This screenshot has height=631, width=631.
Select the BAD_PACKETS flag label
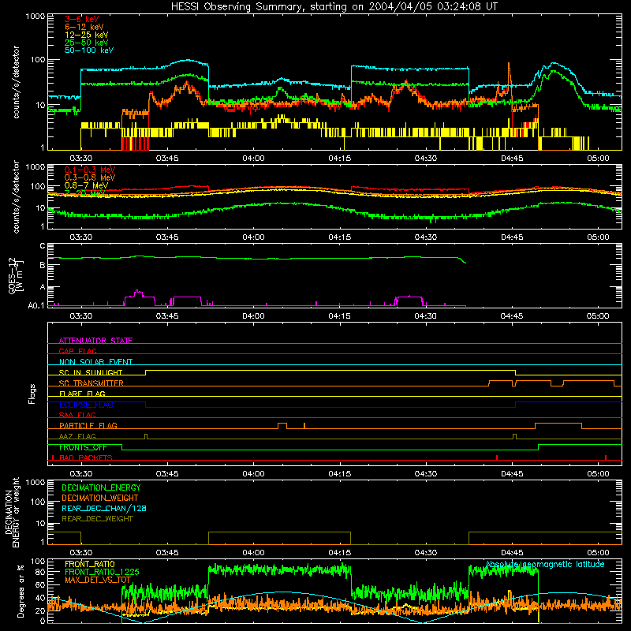pos(86,457)
